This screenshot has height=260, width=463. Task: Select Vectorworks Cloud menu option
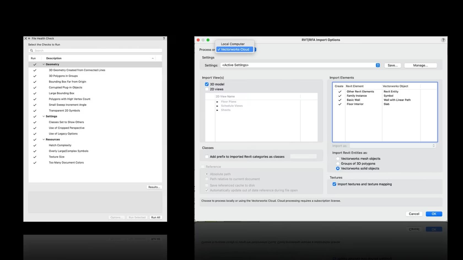235,50
